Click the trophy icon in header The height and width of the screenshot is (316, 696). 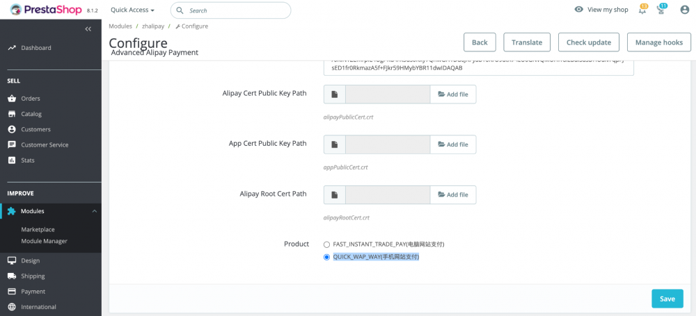click(x=661, y=10)
